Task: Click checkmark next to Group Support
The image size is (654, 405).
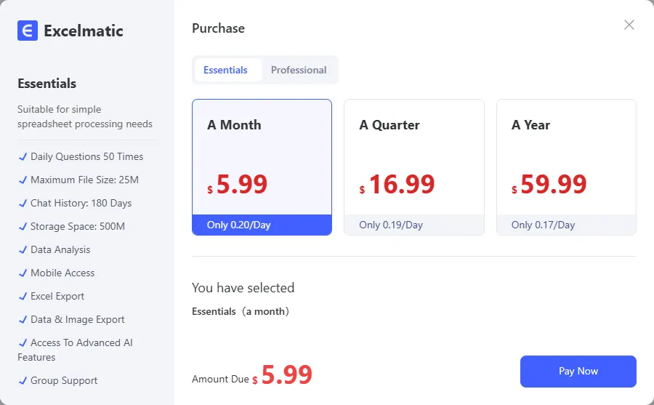Action: [x=23, y=380]
